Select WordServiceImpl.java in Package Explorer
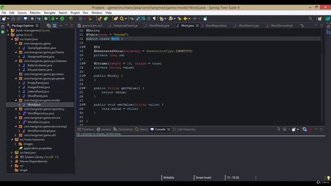 [x=41, y=131]
